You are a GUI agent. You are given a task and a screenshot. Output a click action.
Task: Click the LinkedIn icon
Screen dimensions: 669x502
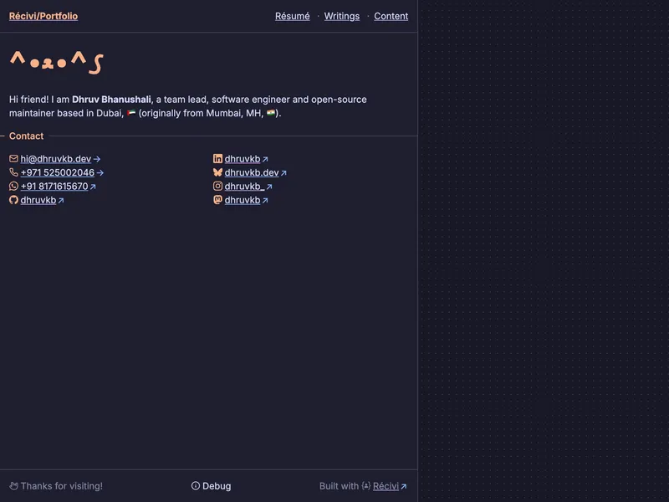tap(217, 159)
